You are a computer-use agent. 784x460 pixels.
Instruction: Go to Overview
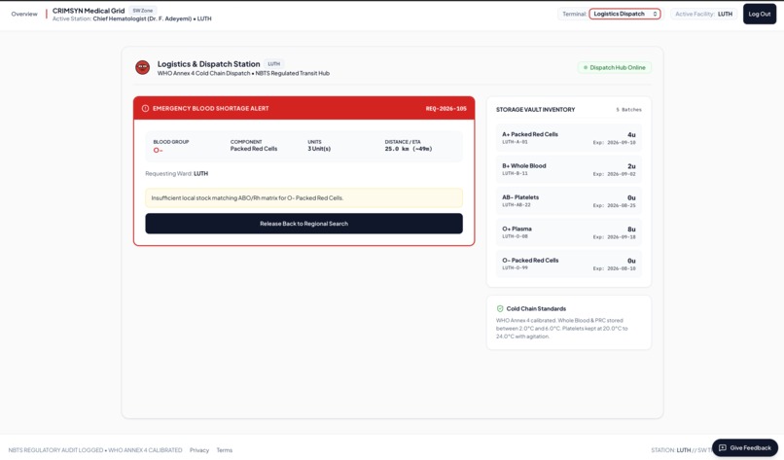click(24, 14)
